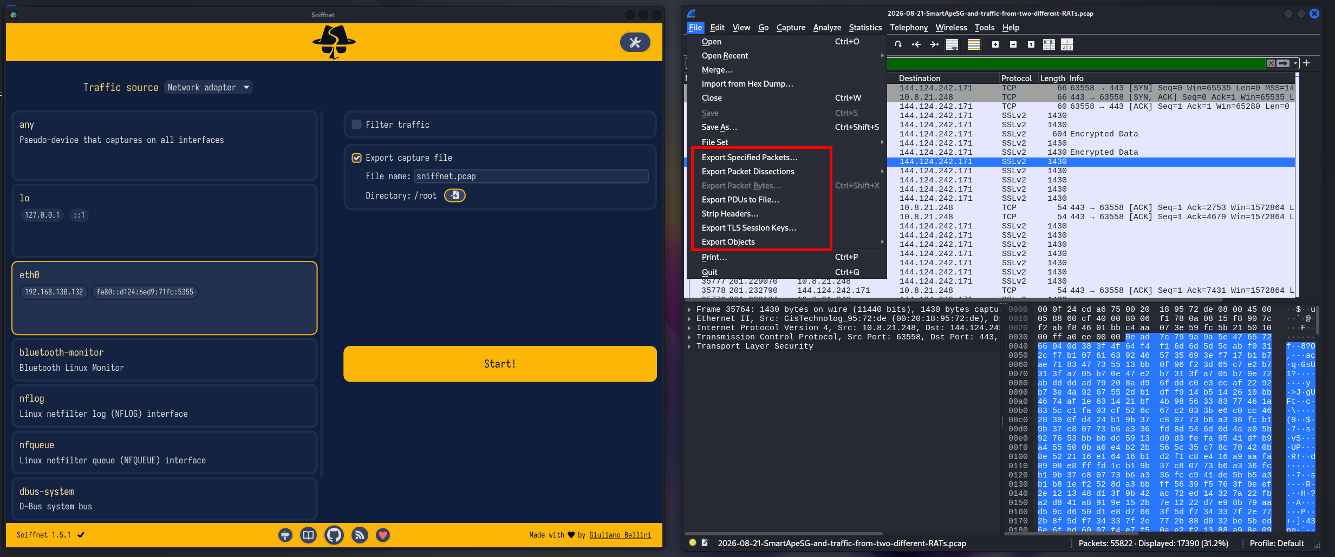Click Wireshark reset layout 1-2-3 panes icon

point(1067,44)
